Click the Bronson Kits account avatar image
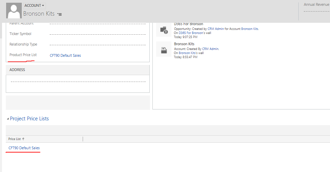 point(14,11)
